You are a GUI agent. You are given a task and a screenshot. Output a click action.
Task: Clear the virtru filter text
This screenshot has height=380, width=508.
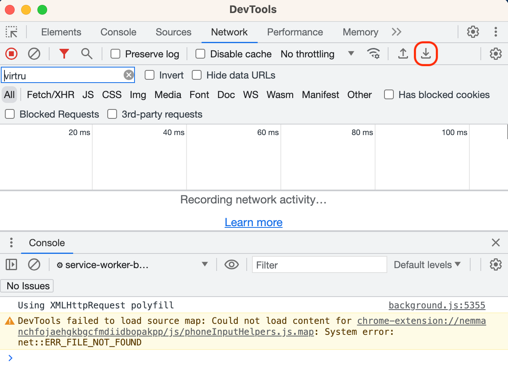click(x=129, y=75)
